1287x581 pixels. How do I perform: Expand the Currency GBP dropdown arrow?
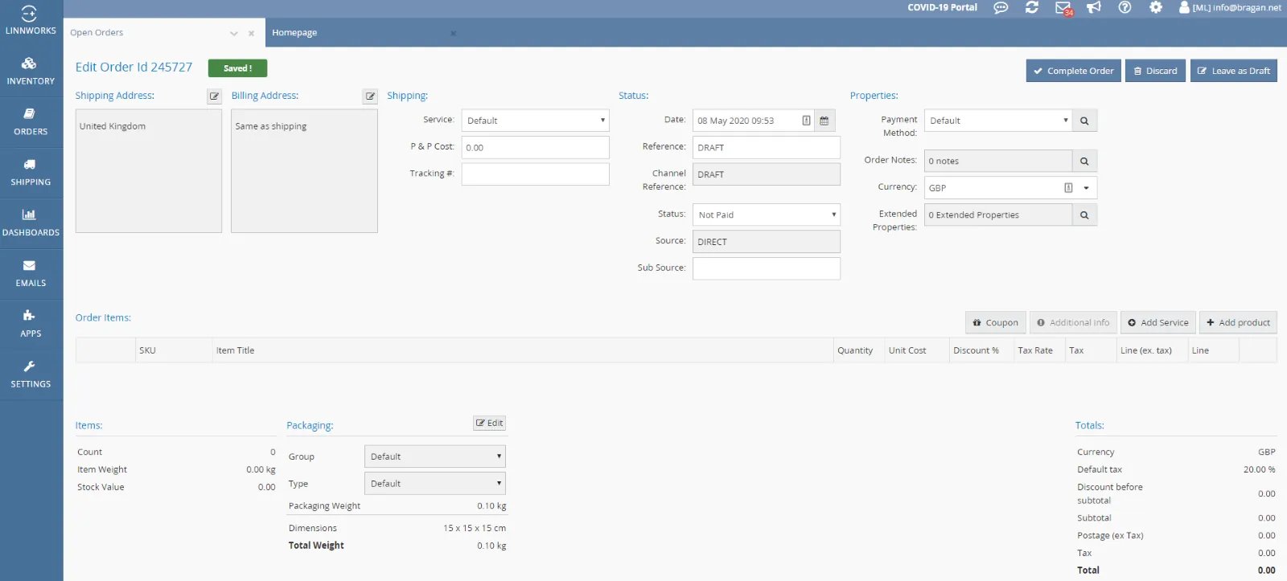click(1086, 188)
